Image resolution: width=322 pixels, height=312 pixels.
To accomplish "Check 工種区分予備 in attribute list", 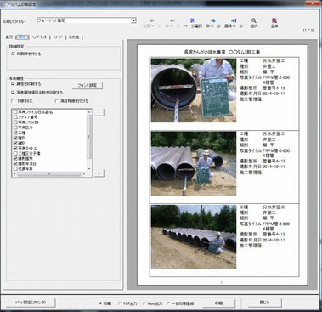I will tap(15, 153).
